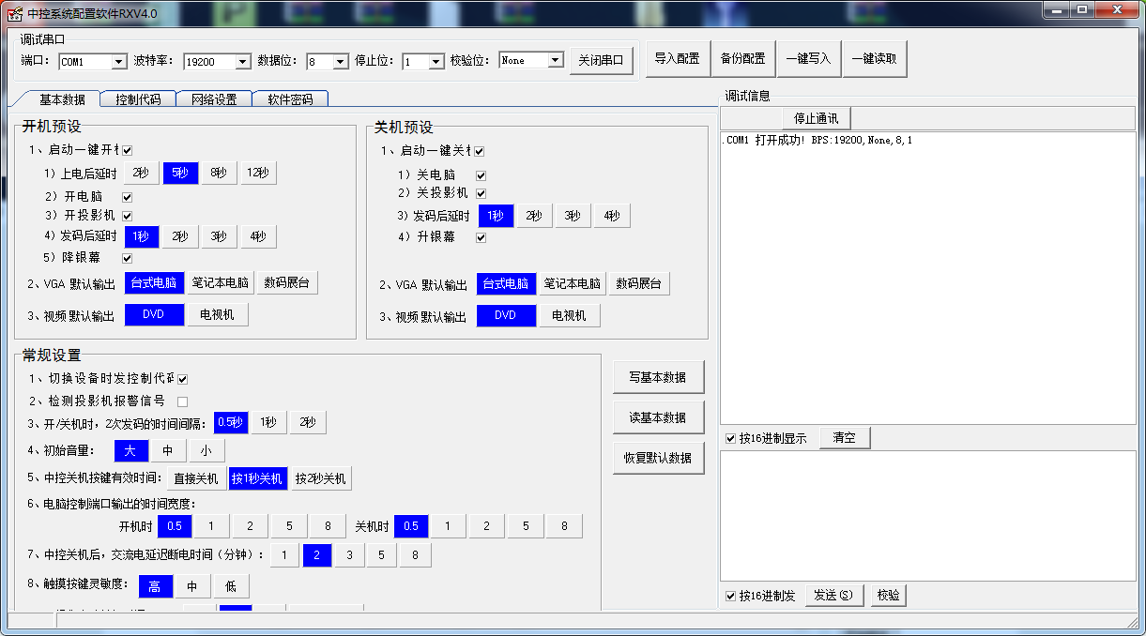
Task: Select 12秒 for 上电后延时
Action: [258, 173]
